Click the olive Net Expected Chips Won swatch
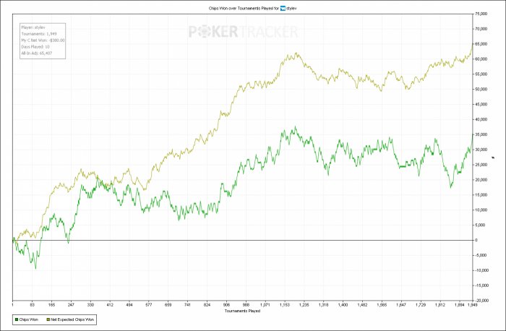The image size is (506, 331). point(48,319)
